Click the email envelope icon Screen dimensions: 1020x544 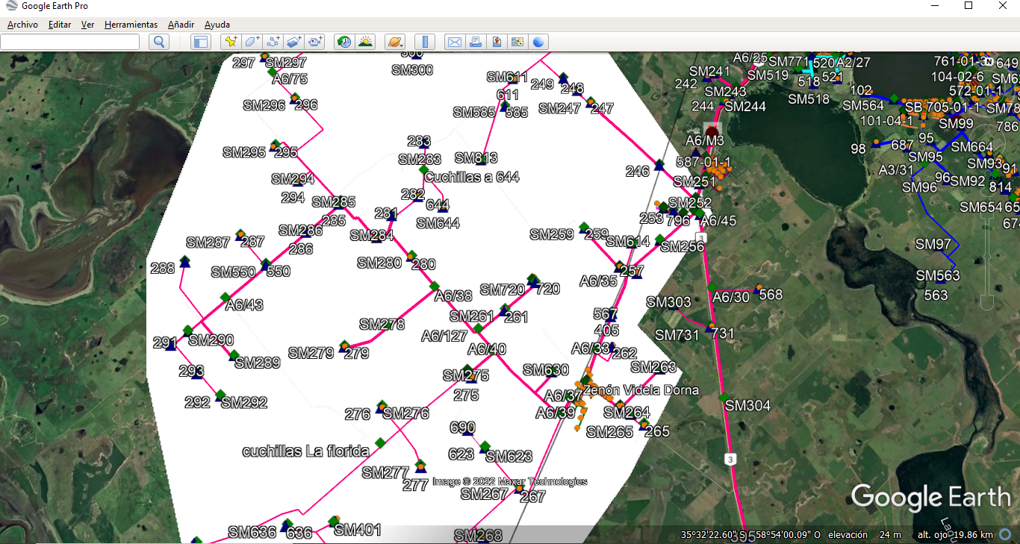coord(453,42)
